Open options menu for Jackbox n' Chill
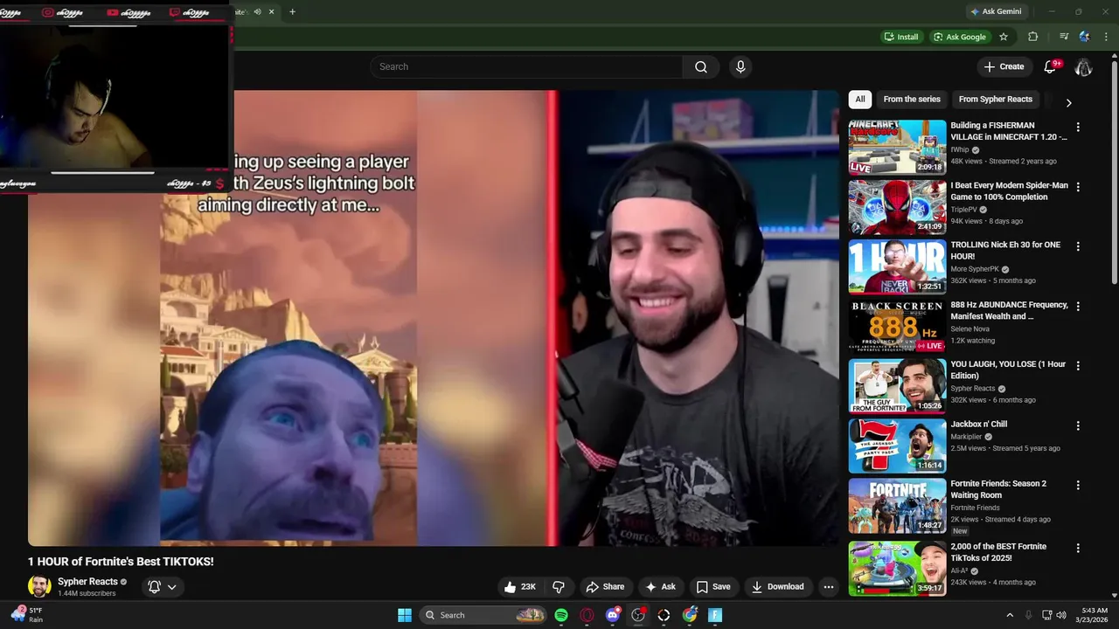 coord(1078,425)
